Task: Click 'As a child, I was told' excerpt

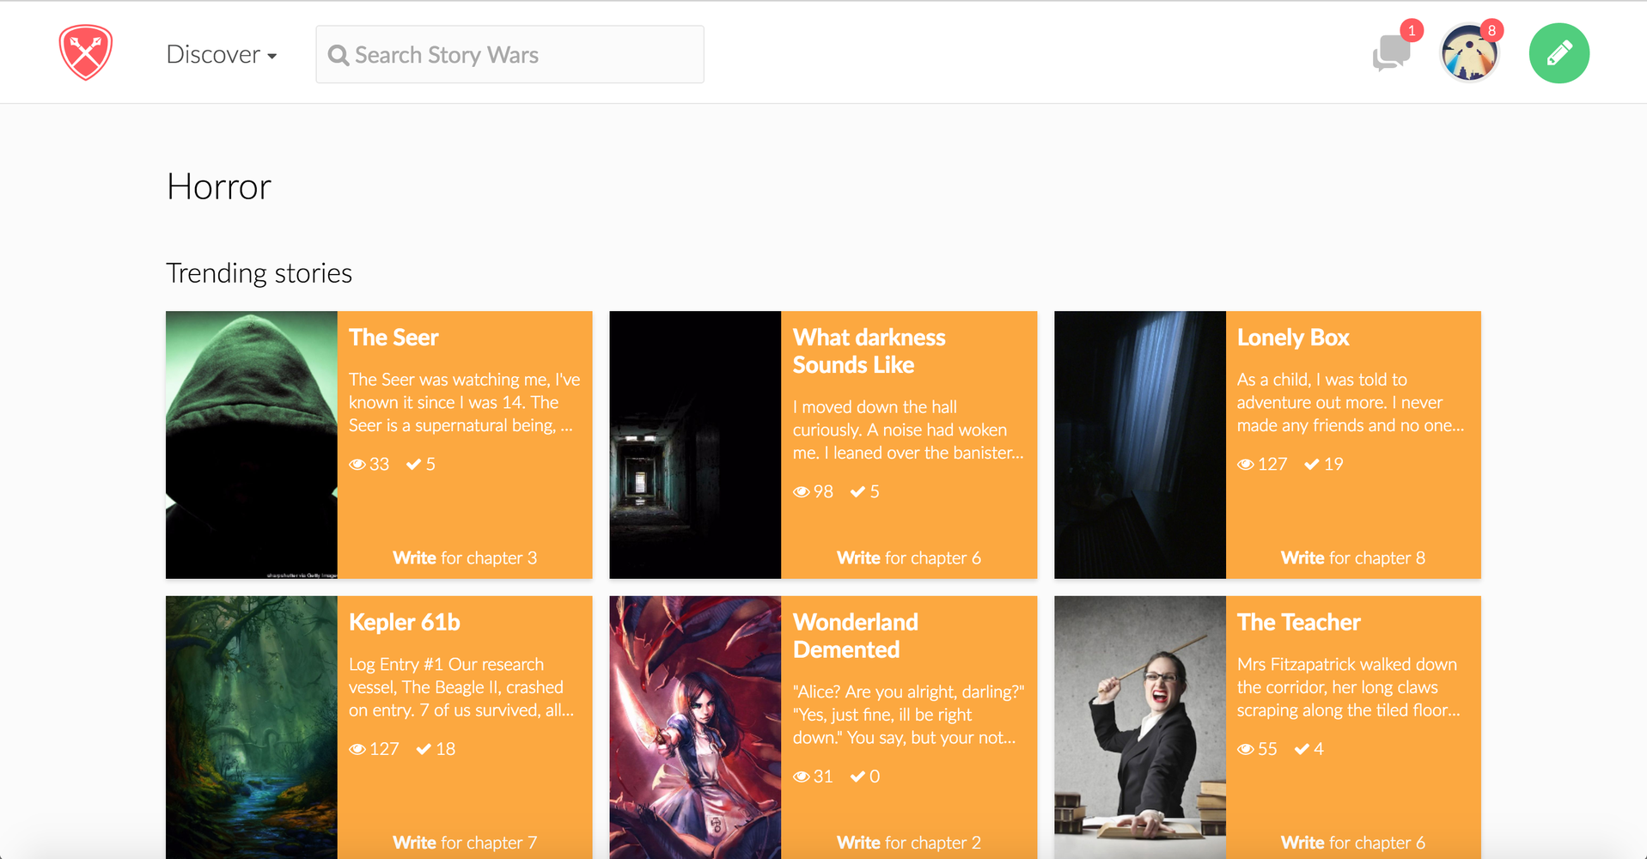Action: click(x=1351, y=402)
